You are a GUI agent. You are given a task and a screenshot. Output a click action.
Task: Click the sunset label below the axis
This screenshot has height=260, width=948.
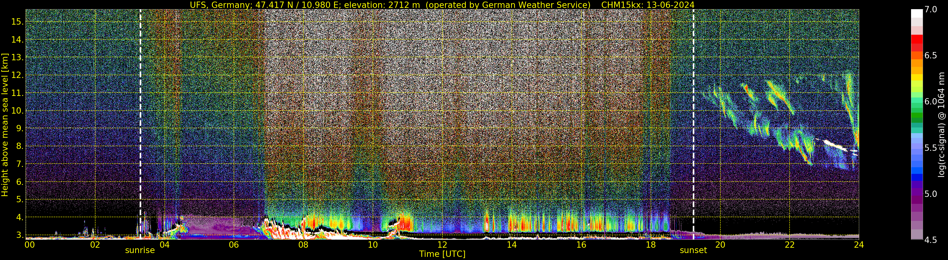tap(693, 251)
